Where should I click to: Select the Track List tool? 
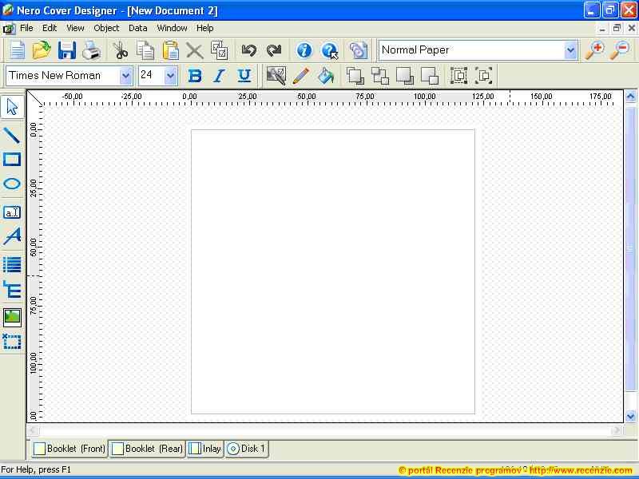click(12, 264)
